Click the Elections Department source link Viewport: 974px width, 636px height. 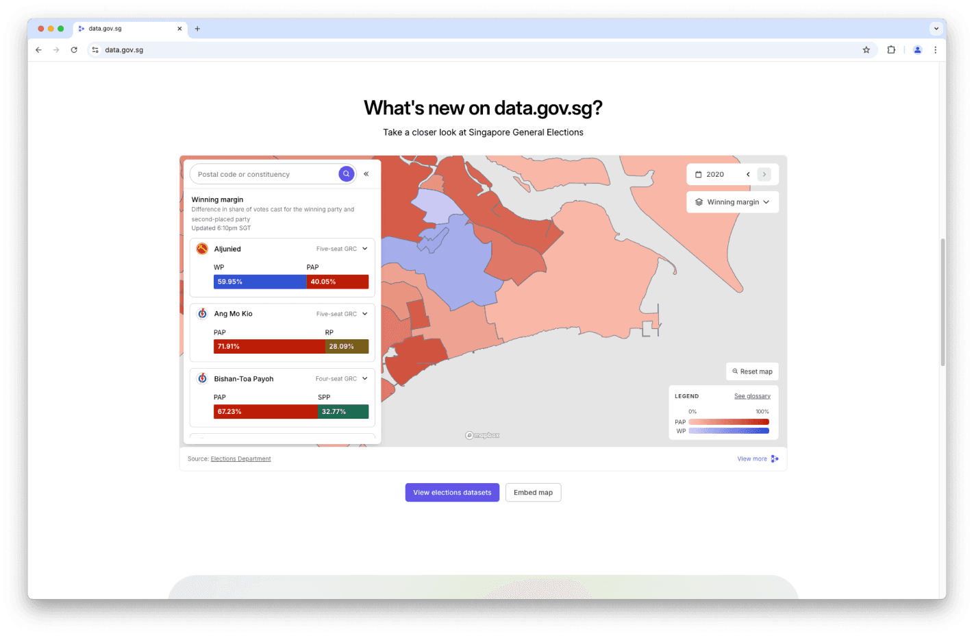(240, 459)
